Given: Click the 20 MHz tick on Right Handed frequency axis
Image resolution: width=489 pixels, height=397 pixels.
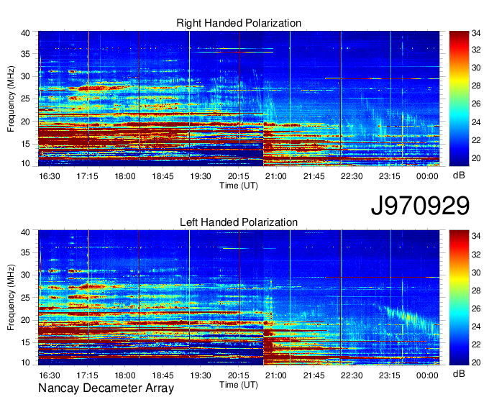Looking at the screenshot, I should (25, 122).
